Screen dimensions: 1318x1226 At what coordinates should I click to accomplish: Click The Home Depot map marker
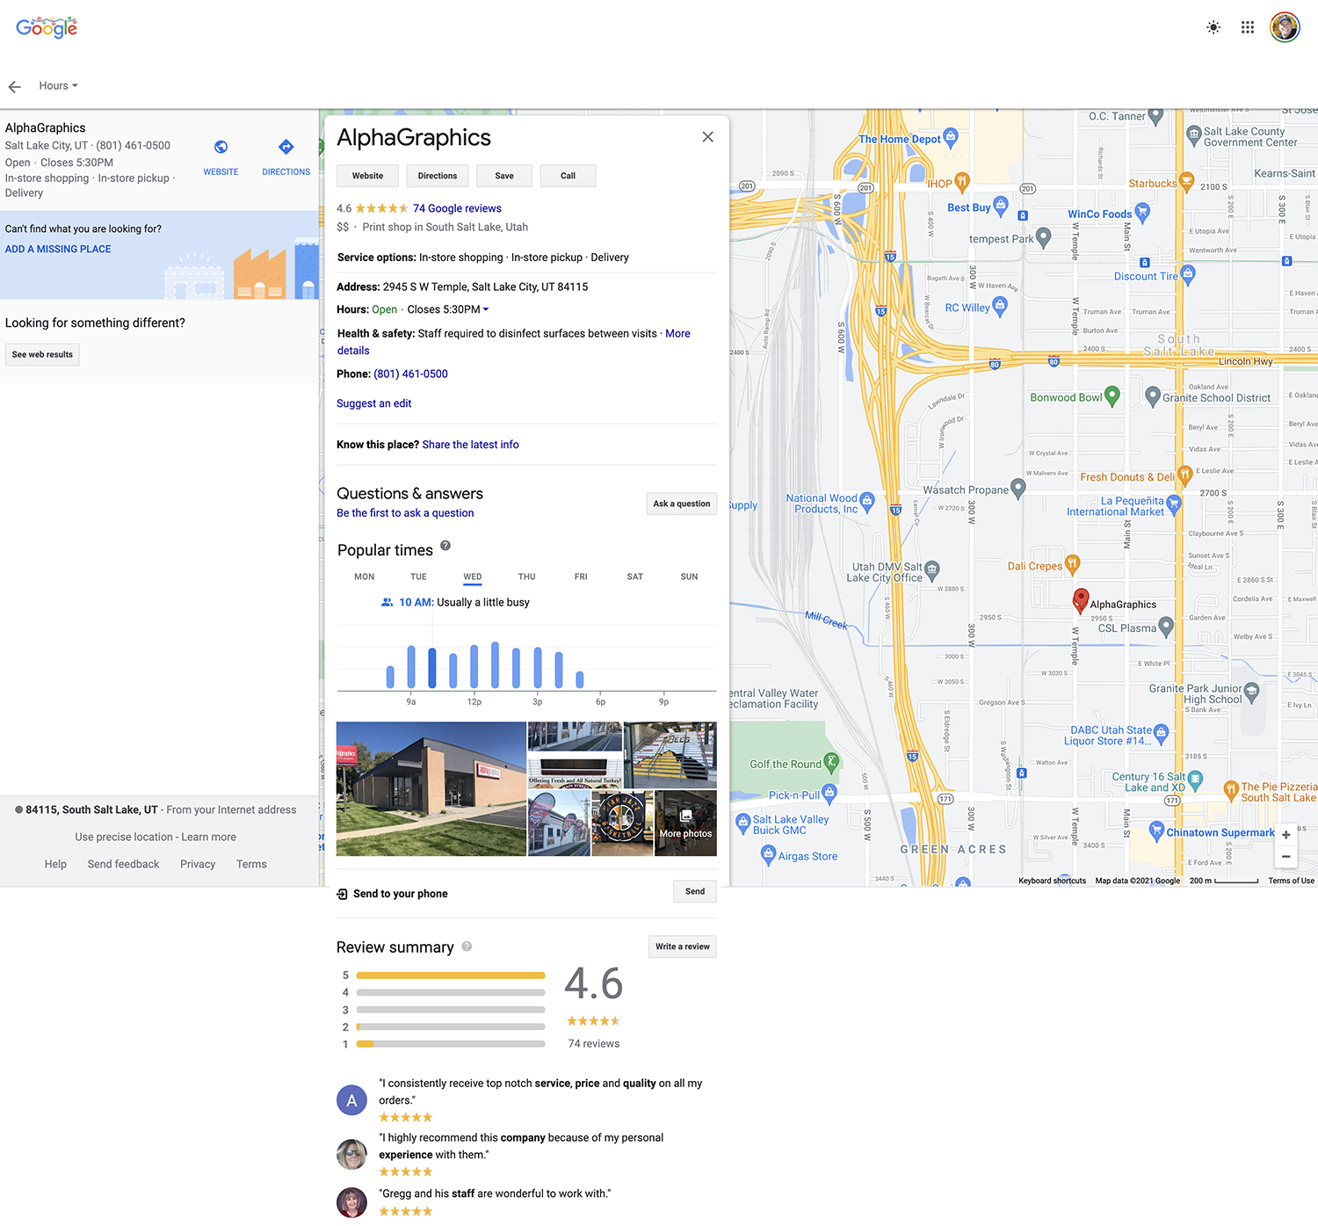coord(950,137)
